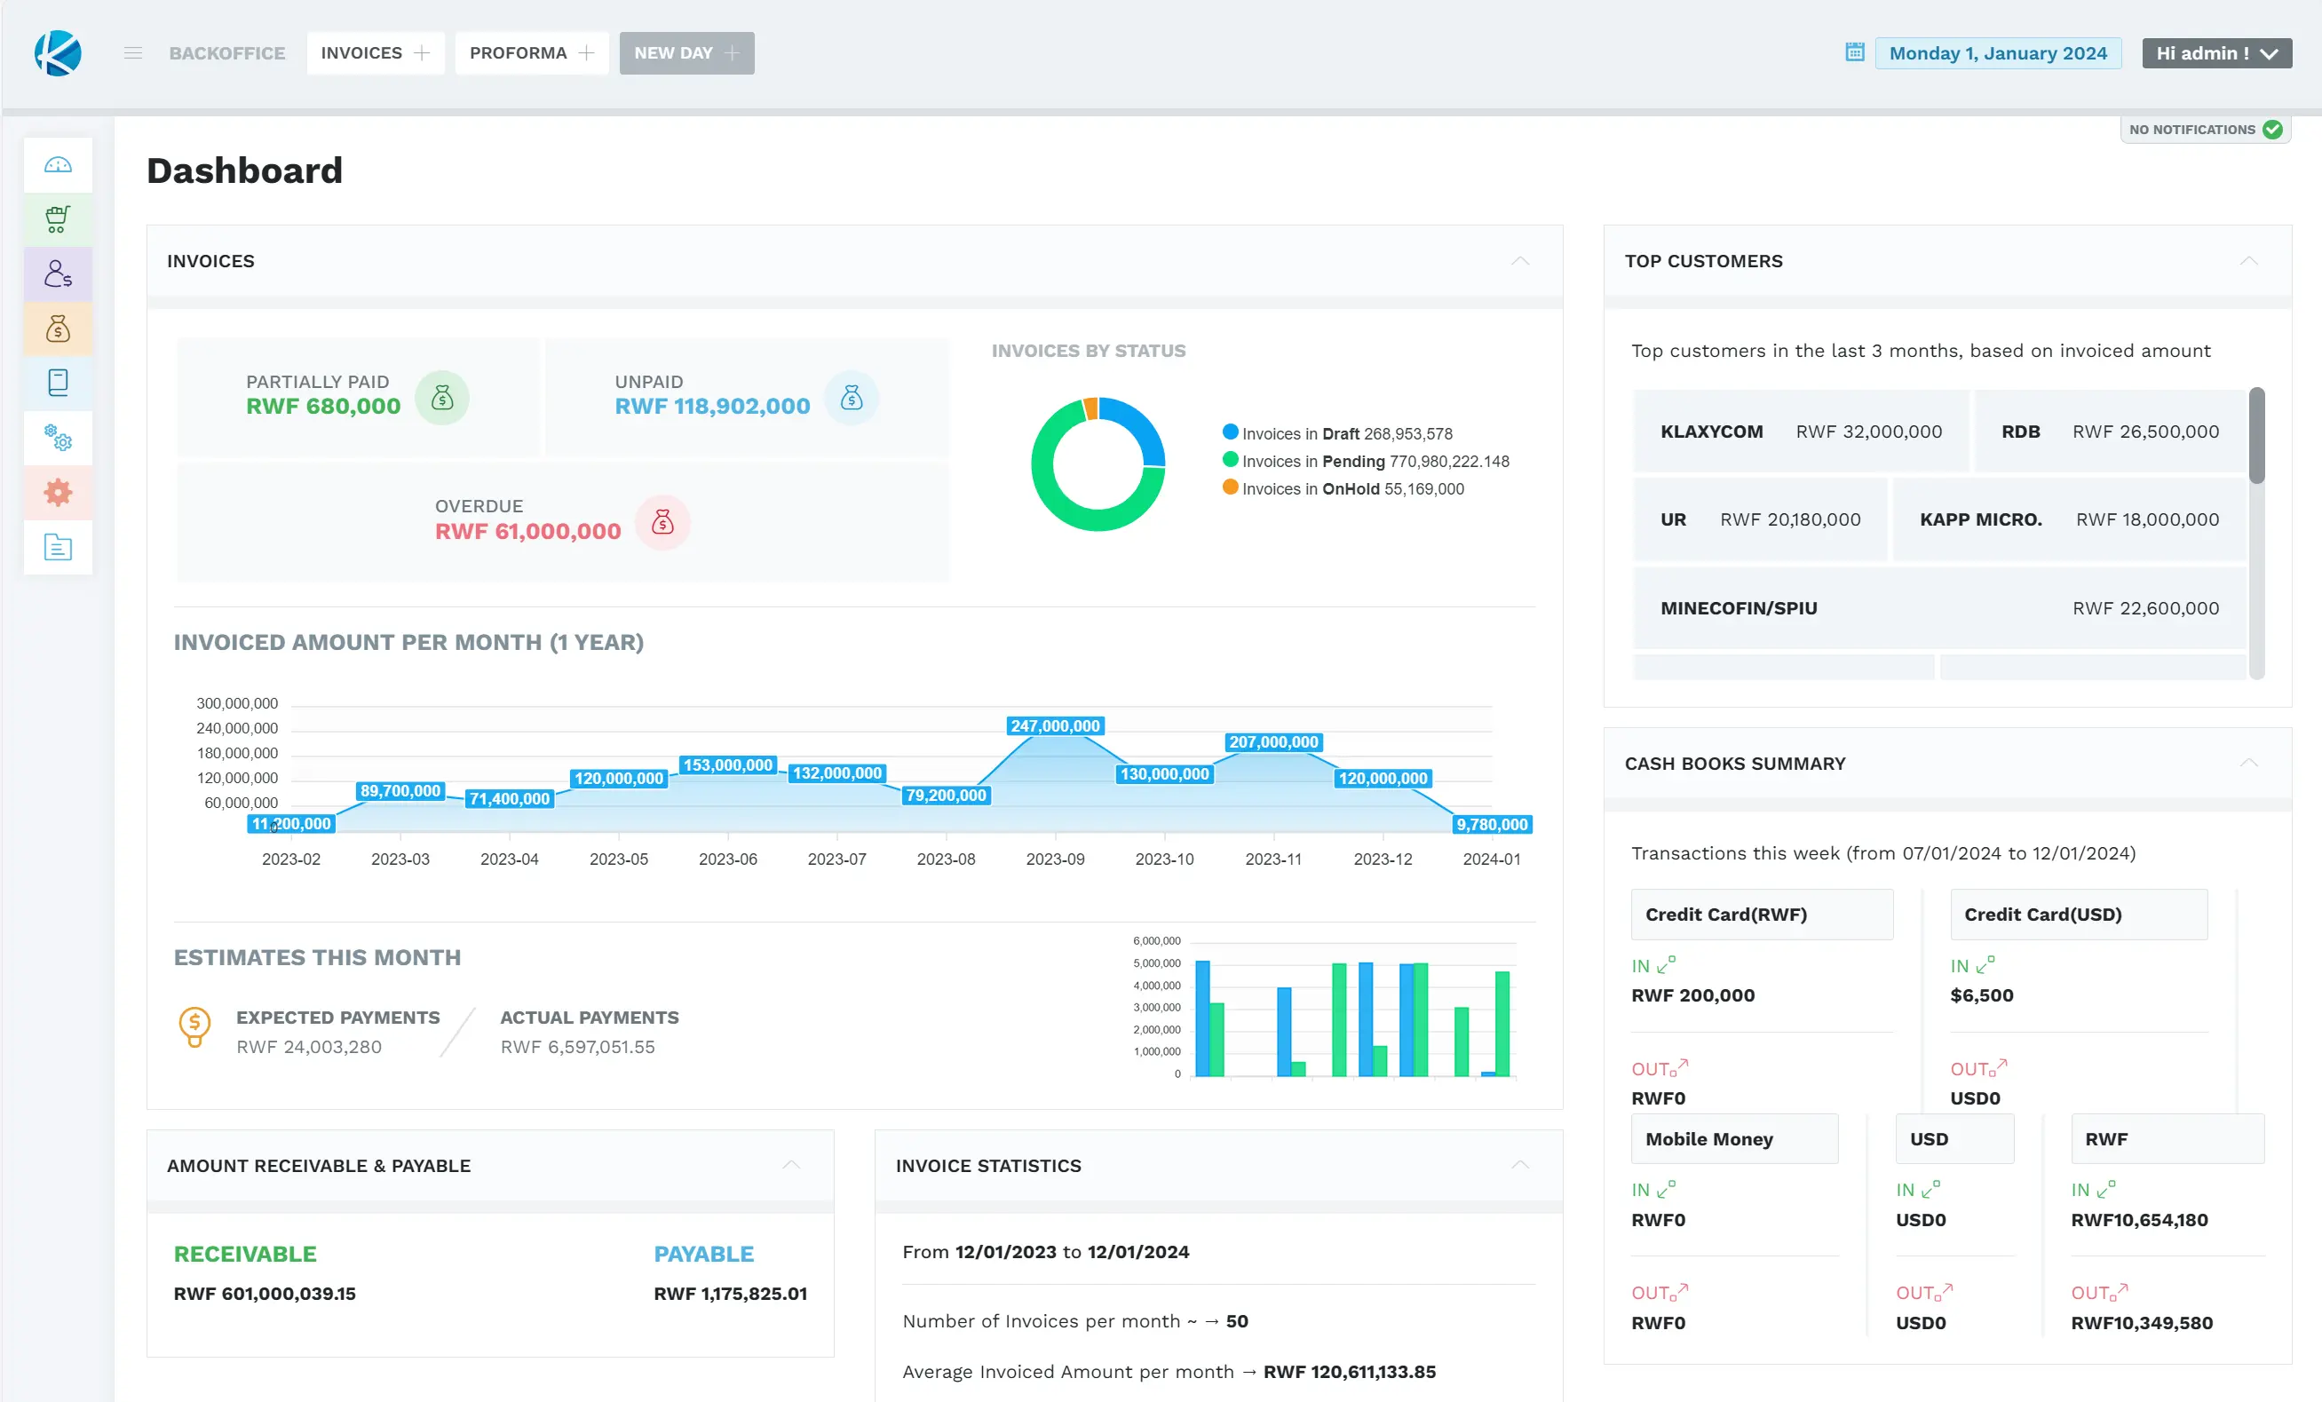Open the PROFORMA tab

pos(519,52)
